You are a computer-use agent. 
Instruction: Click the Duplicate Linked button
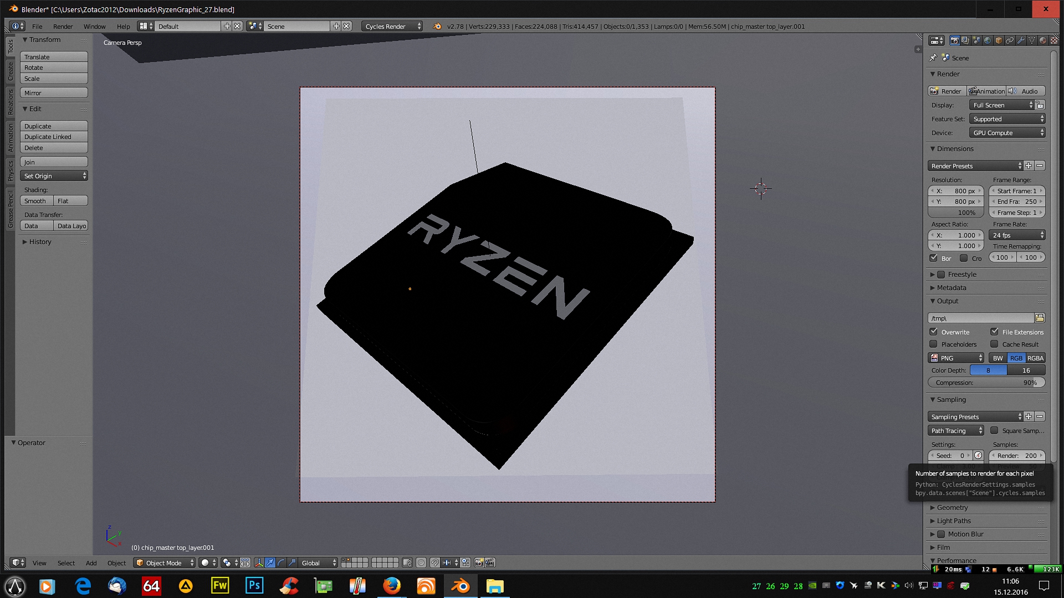(x=54, y=137)
